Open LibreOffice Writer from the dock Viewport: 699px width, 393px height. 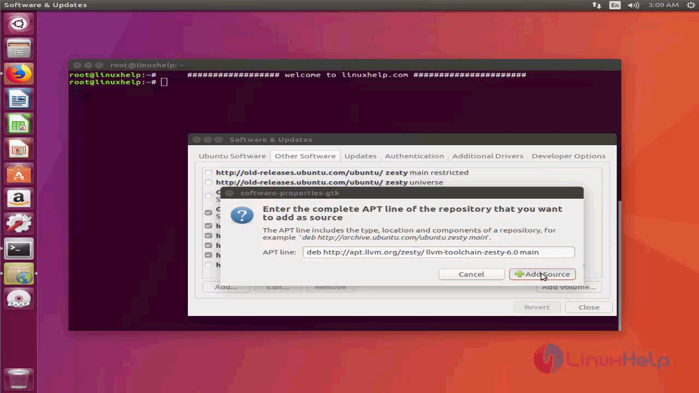click(19, 99)
